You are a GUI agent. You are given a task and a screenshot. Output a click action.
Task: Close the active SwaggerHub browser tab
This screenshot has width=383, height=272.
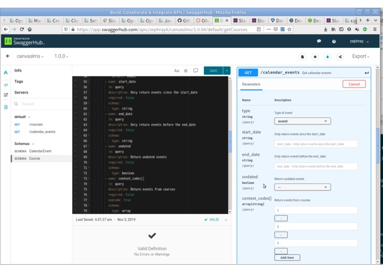point(226,20)
